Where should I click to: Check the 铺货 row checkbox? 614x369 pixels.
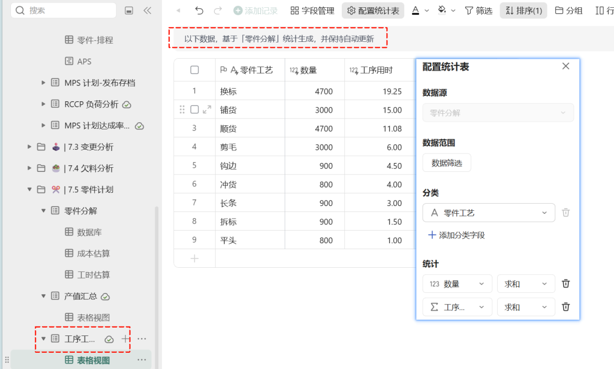(x=195, y=110)
